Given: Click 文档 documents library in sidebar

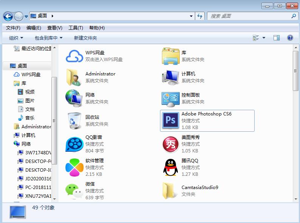Looking at the screenshot, I should 26,109.
